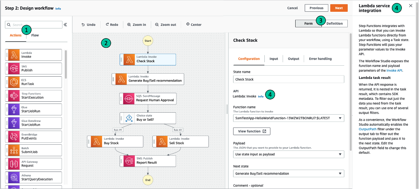Viewport: 419px width, 189px height.
Task: Open the Function name dropdown
Action: click(x=289, y=118)
